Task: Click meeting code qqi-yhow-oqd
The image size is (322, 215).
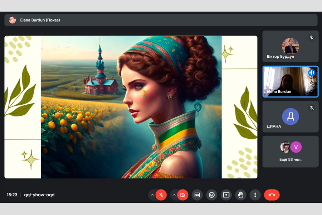Action: [x=39, y=195]
